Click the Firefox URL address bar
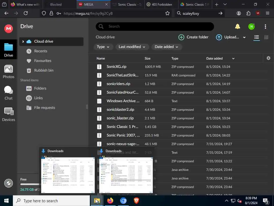This screenshot has width=274, height=206. tap(112, 13)
